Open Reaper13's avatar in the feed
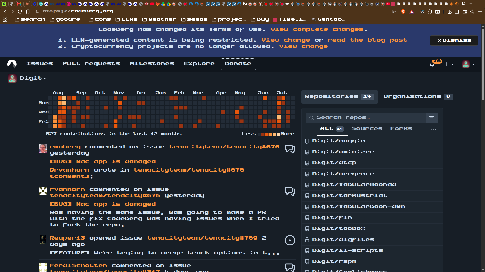Screen dimensions: 485x272 [43, 240]
